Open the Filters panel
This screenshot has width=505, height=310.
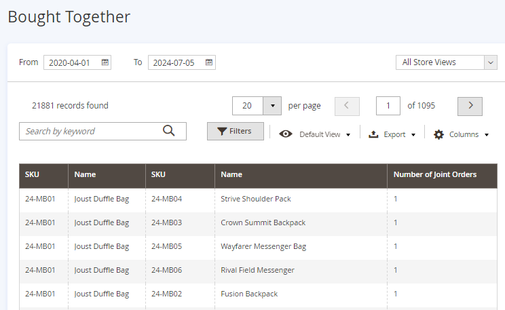[x=236, y=131]
